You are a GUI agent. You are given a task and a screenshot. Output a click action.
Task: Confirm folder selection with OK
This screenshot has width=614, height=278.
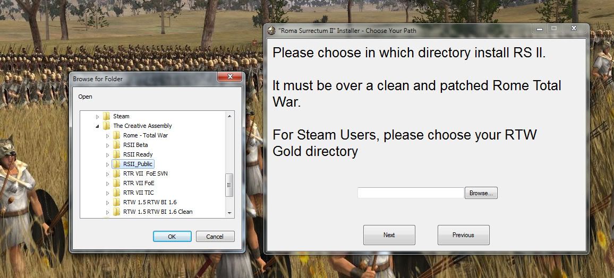click(172, 237)
